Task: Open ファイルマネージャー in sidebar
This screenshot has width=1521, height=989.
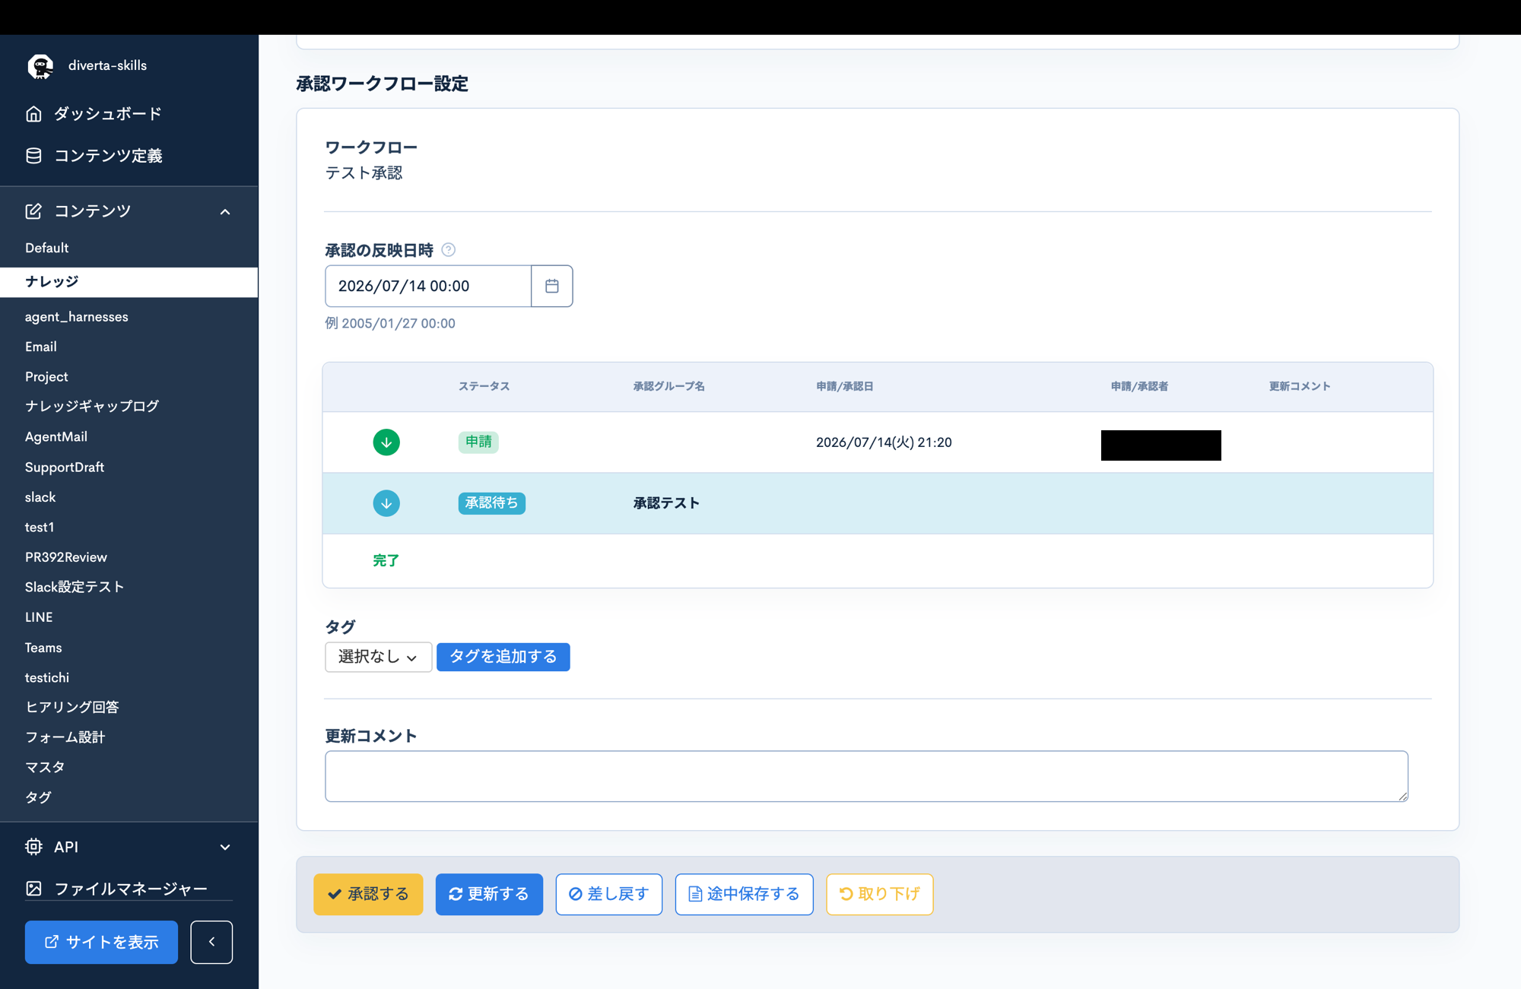Action: (x=131, y=889)
